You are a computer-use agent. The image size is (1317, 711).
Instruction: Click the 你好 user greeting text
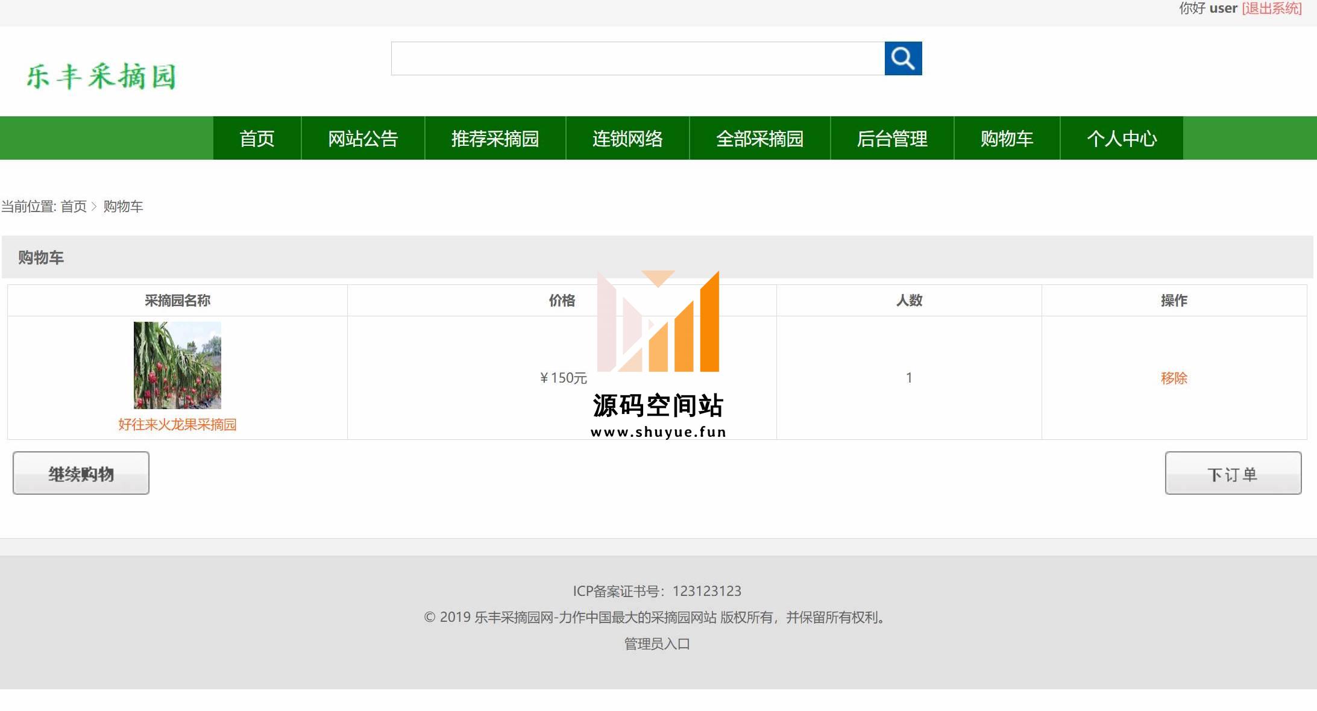coord(1208,8)
